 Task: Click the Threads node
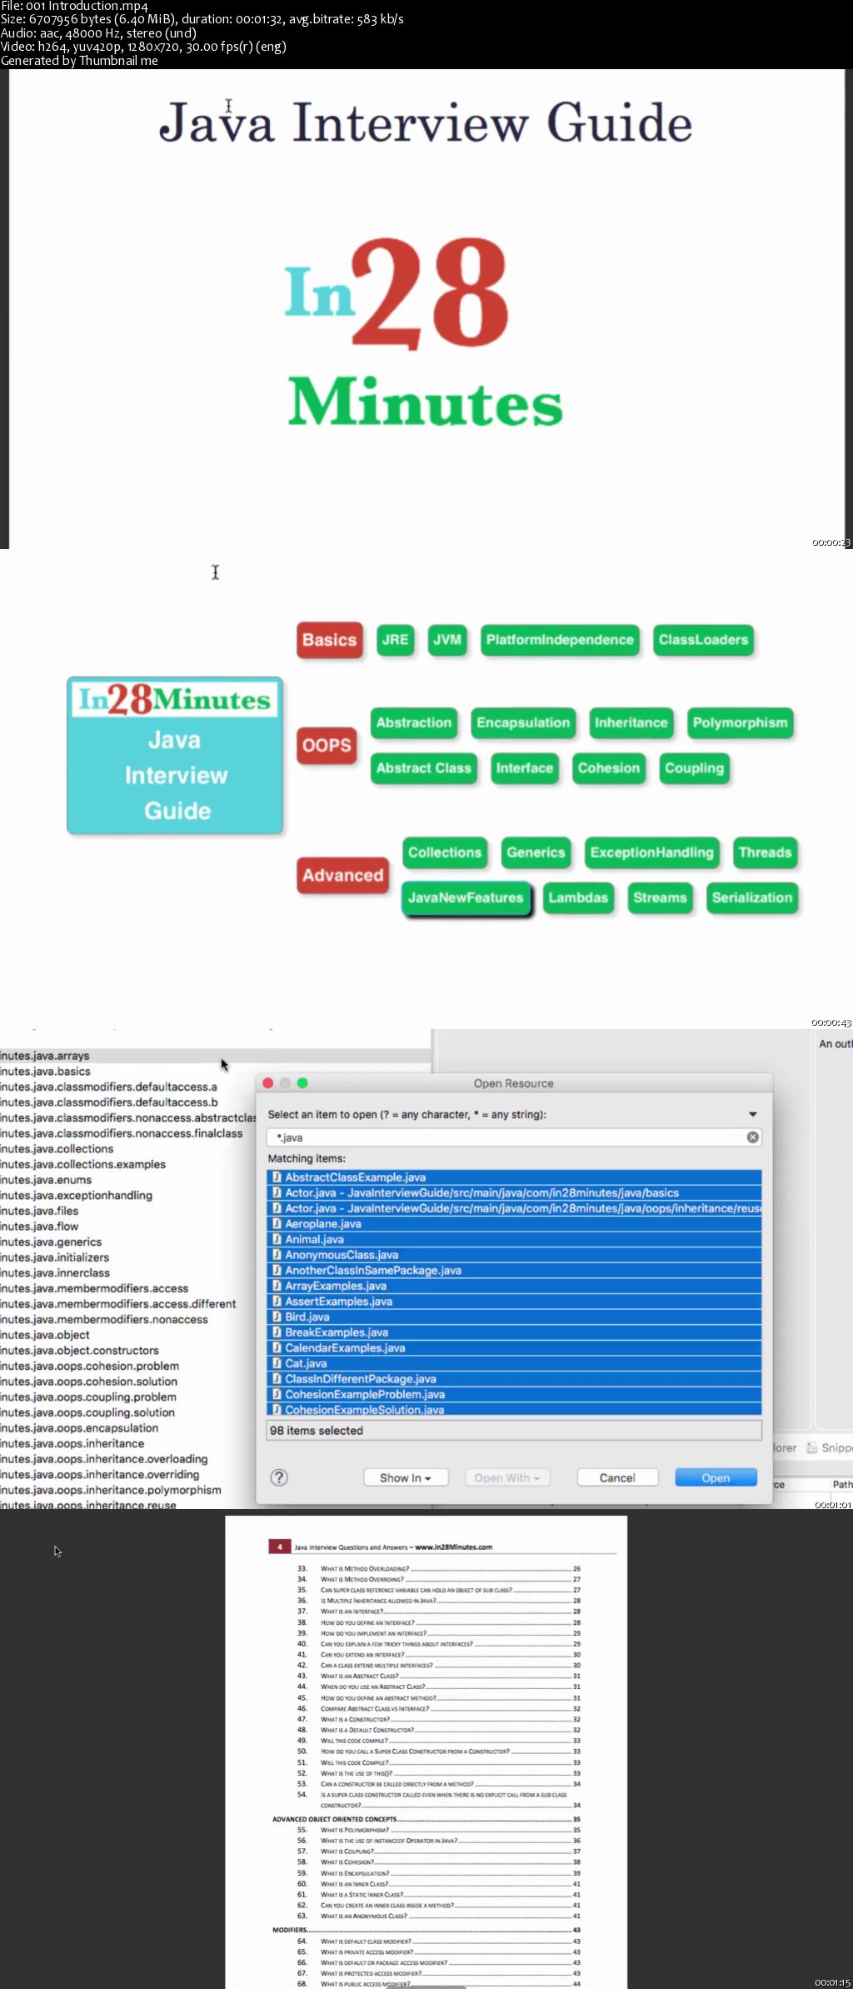[x=765, y=852]
